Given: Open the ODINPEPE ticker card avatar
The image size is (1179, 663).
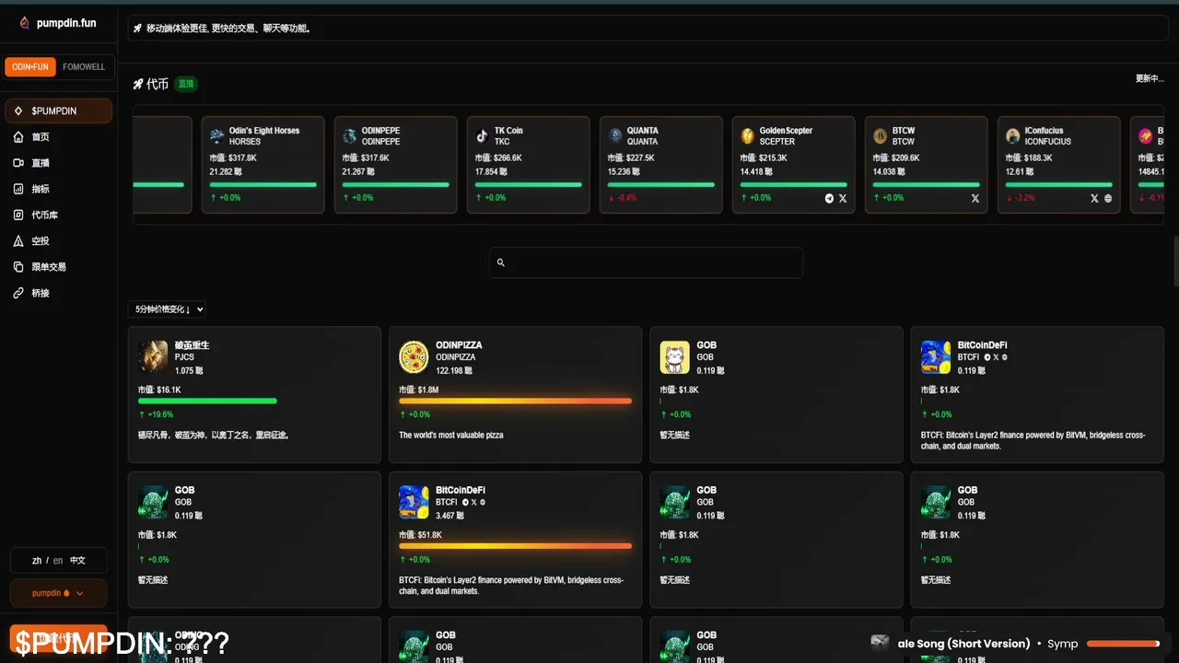Looking at the screenshot, I should 350,136.
